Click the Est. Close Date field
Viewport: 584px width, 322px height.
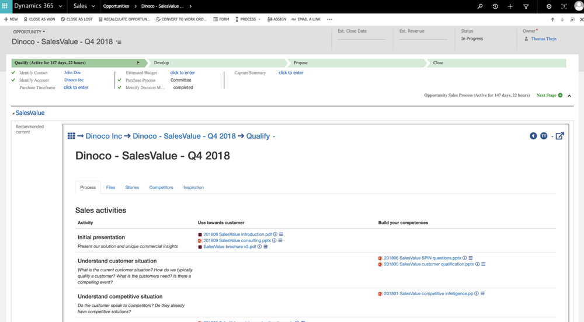(x=361, y=38)
